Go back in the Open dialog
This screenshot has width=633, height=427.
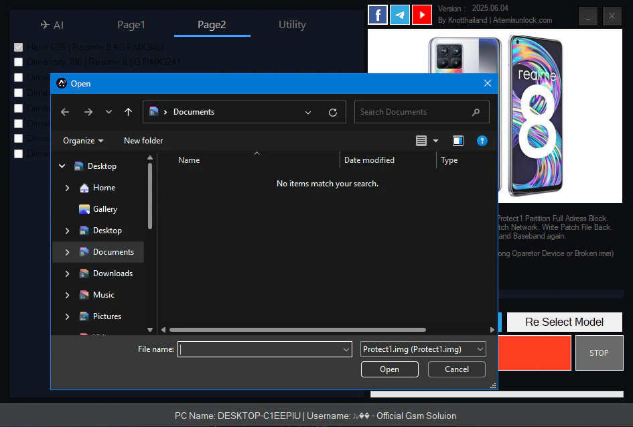point(65,112)
